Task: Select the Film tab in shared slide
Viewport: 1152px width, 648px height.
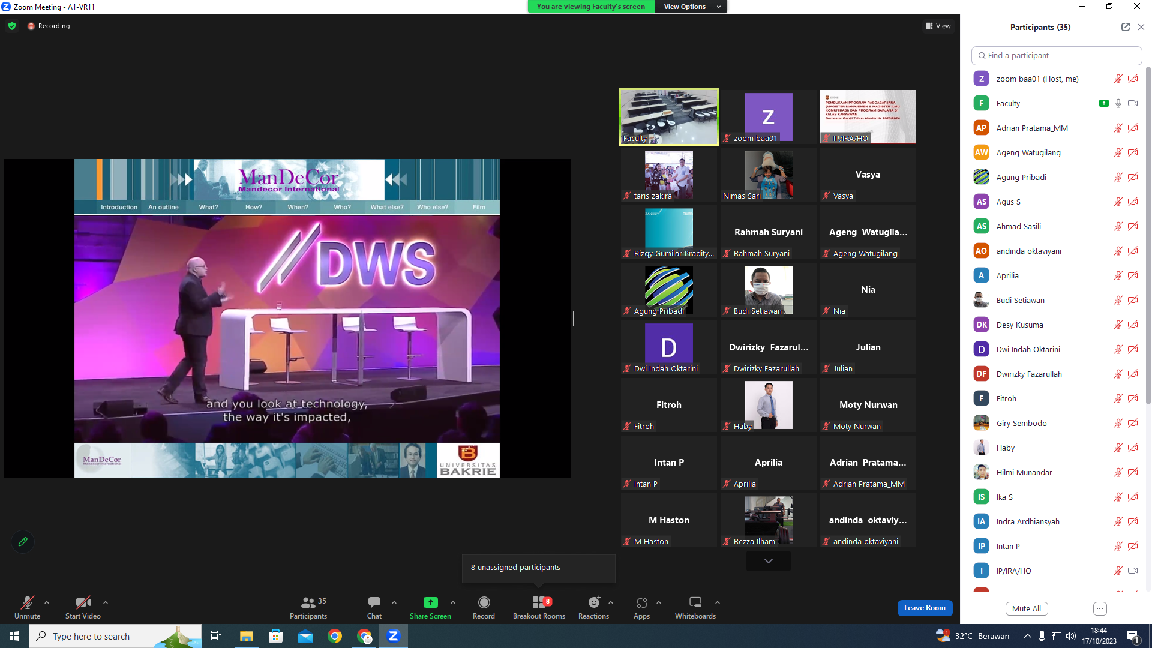Action: pos(478,207)
